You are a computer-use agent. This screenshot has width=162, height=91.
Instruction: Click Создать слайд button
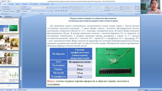click(x=18, y=10)
